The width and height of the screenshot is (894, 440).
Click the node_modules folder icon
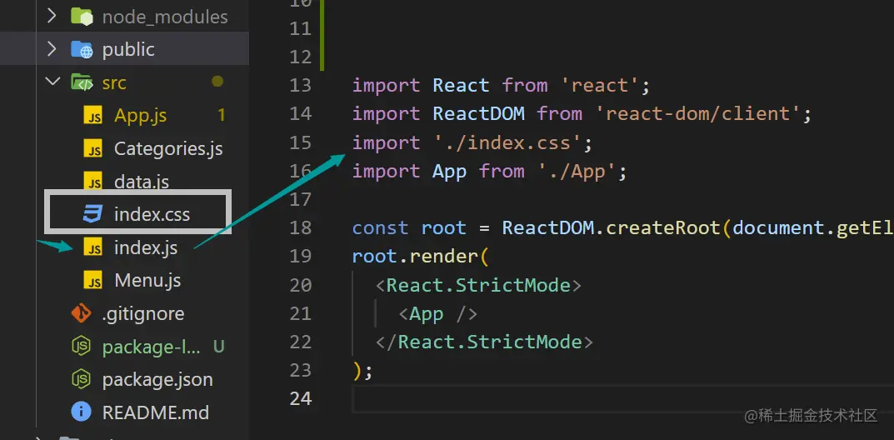point(82,16)
